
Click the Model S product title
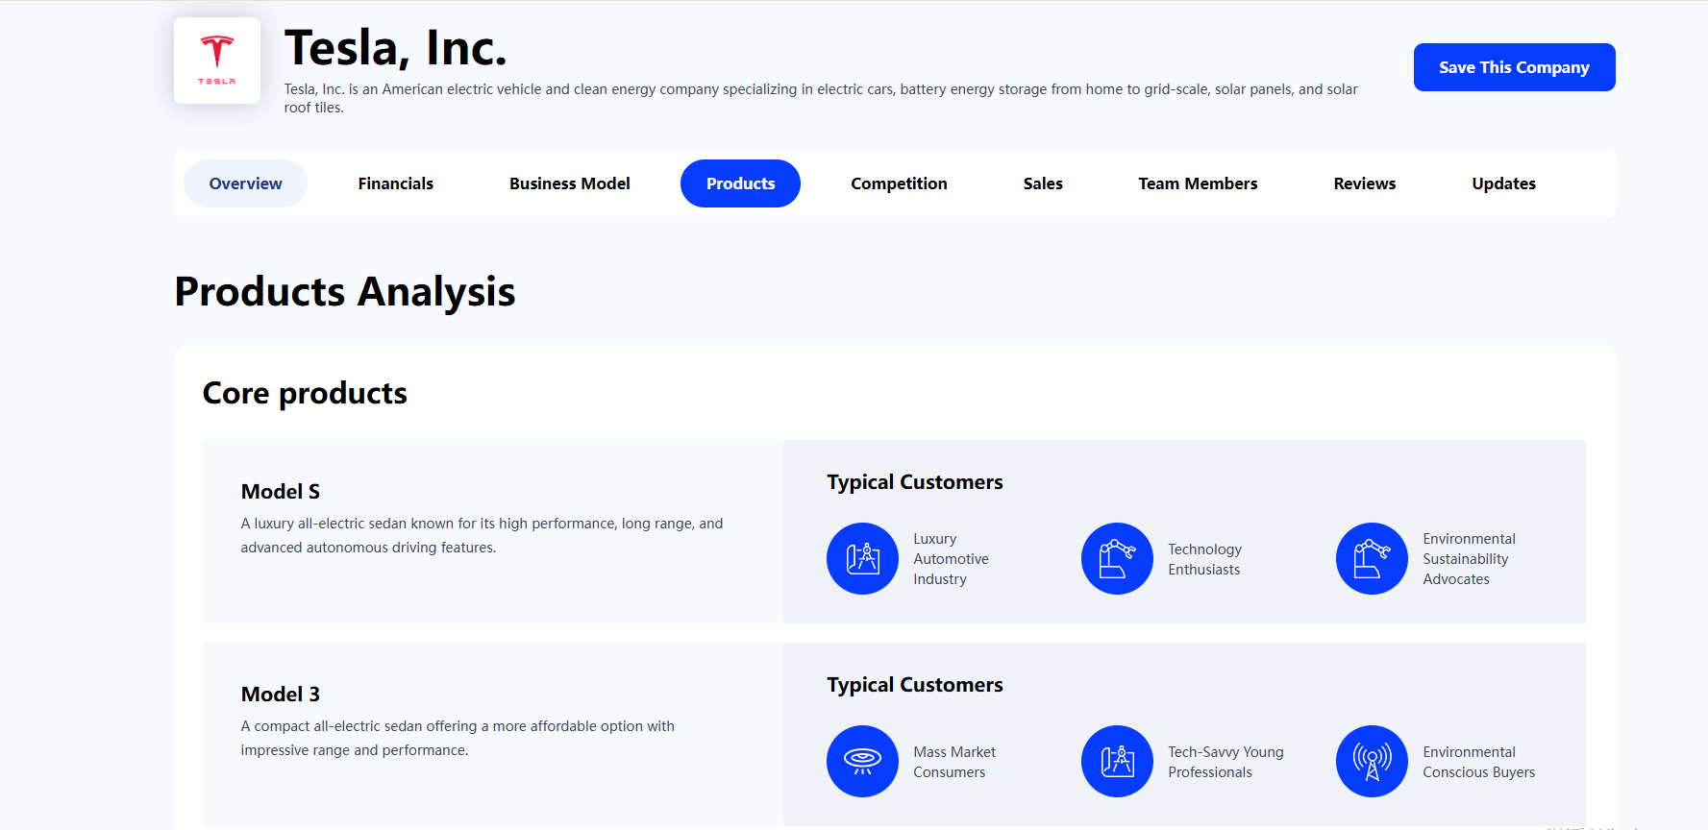click(x=281, y=492)
